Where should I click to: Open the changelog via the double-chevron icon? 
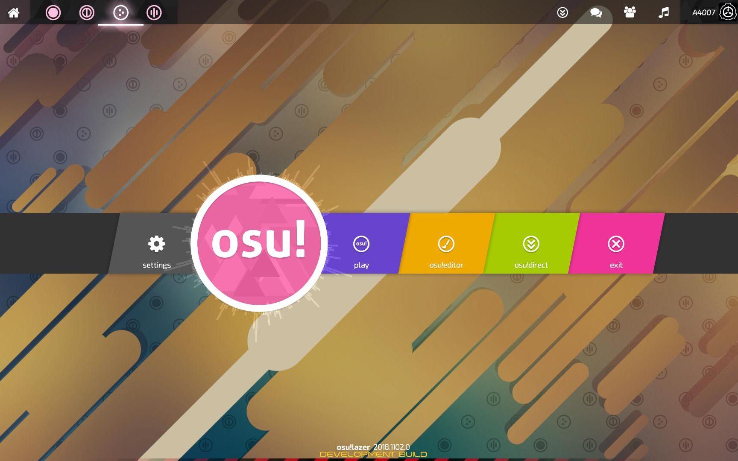click(x=562, y=13)
